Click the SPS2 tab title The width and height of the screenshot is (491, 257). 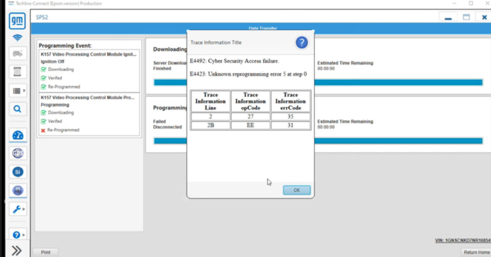[42, 18]
